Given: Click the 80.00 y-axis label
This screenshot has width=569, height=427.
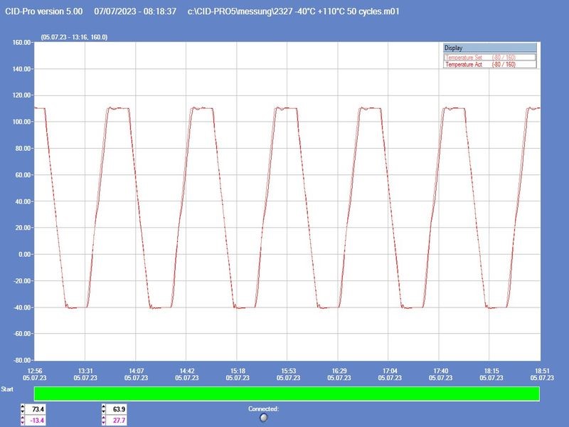Looking at the screenshot, I should 23,149.
